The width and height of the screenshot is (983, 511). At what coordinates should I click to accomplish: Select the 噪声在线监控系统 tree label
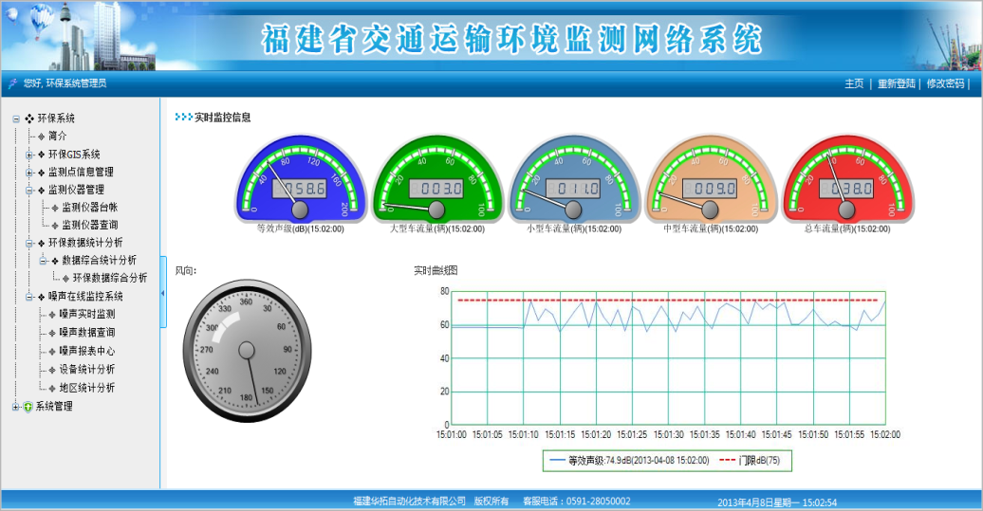(85, 297)
